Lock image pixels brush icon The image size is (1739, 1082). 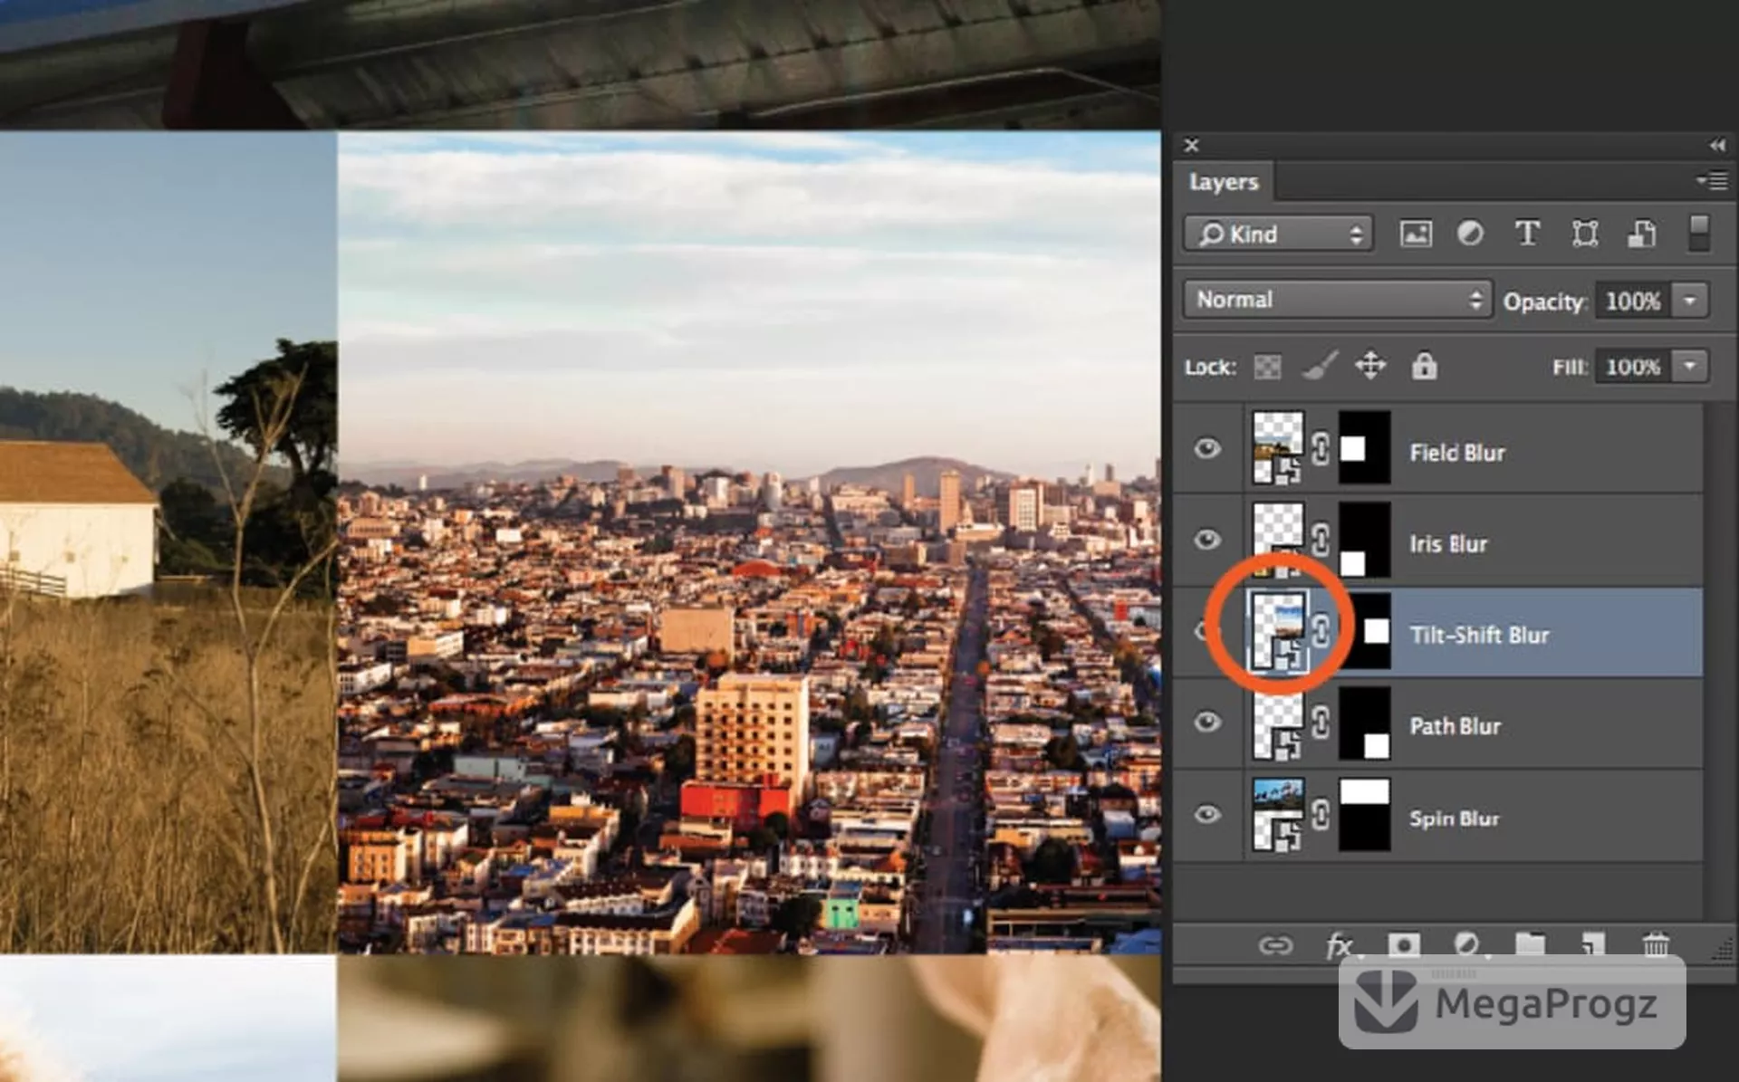(1320, 366)
